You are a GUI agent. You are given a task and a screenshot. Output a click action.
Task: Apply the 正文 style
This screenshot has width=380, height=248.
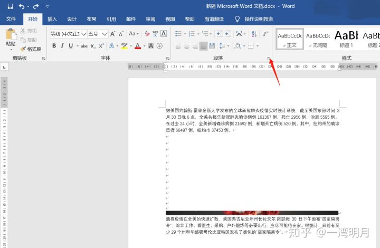(290, 39)
